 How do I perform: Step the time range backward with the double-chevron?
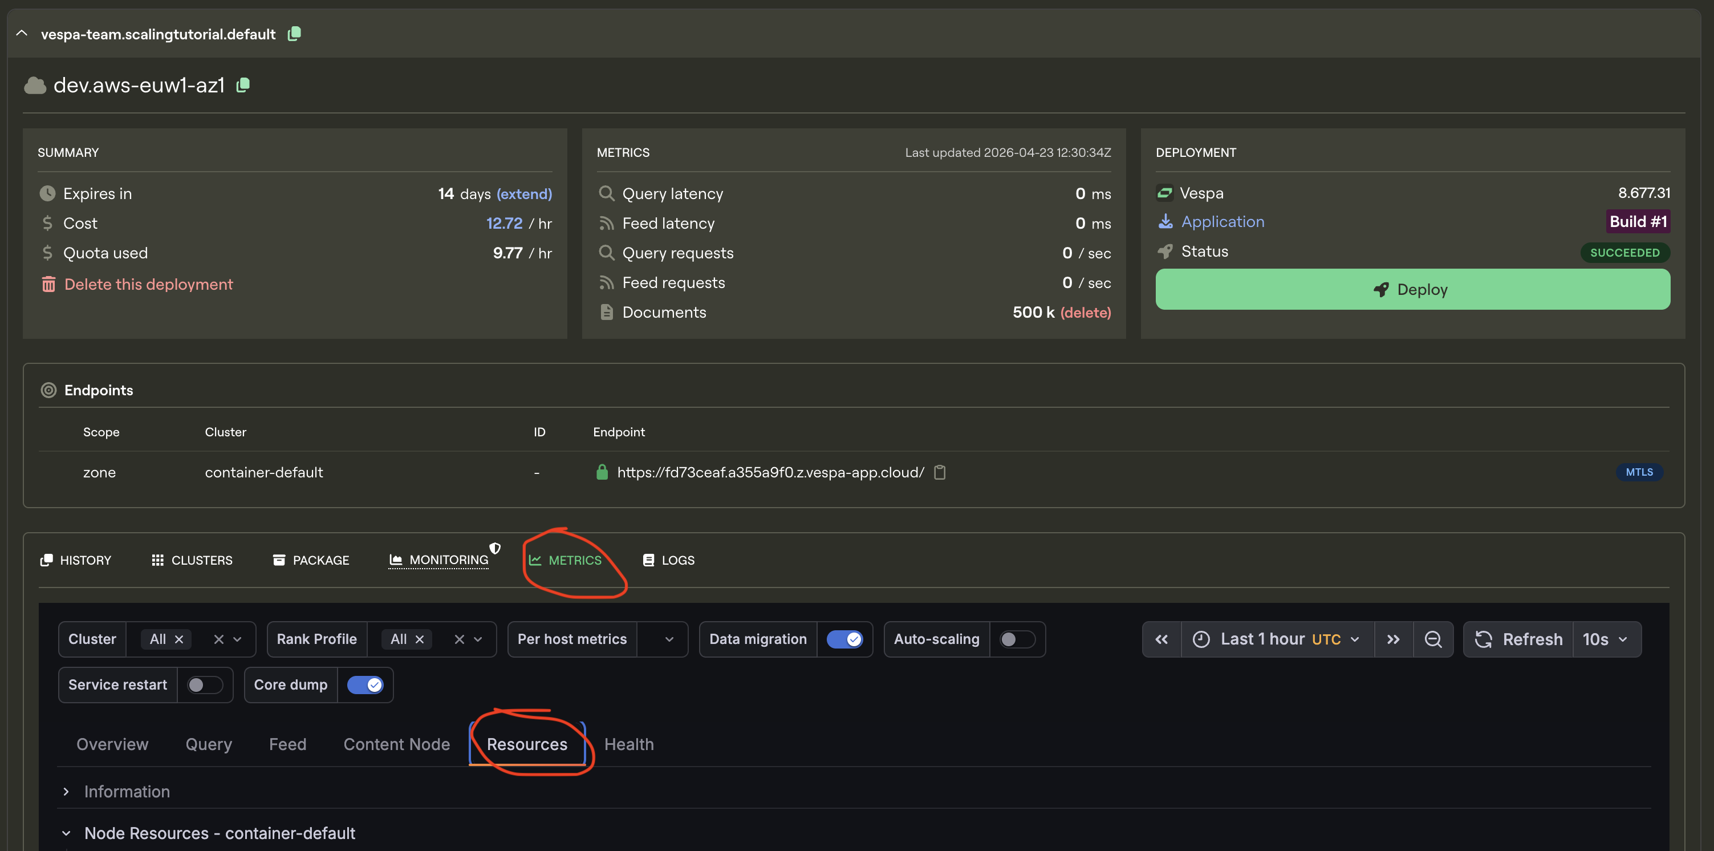click(1161, 639)
